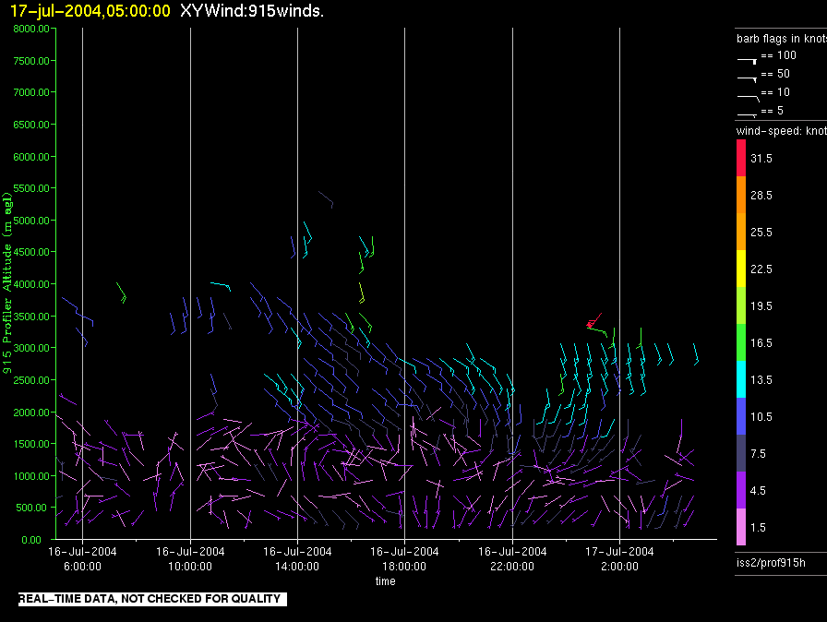This screenshot has width=827, height=622.
Task: Click the 100 knot barb flag symbol
Action: [747, 61]
